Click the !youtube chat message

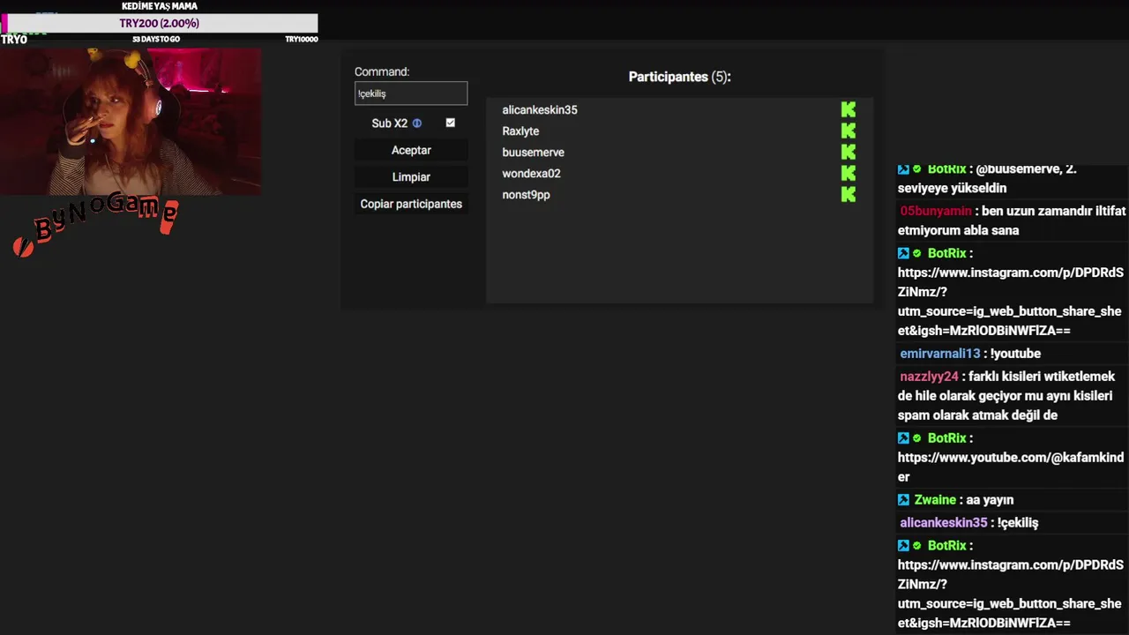[1015, 354]
